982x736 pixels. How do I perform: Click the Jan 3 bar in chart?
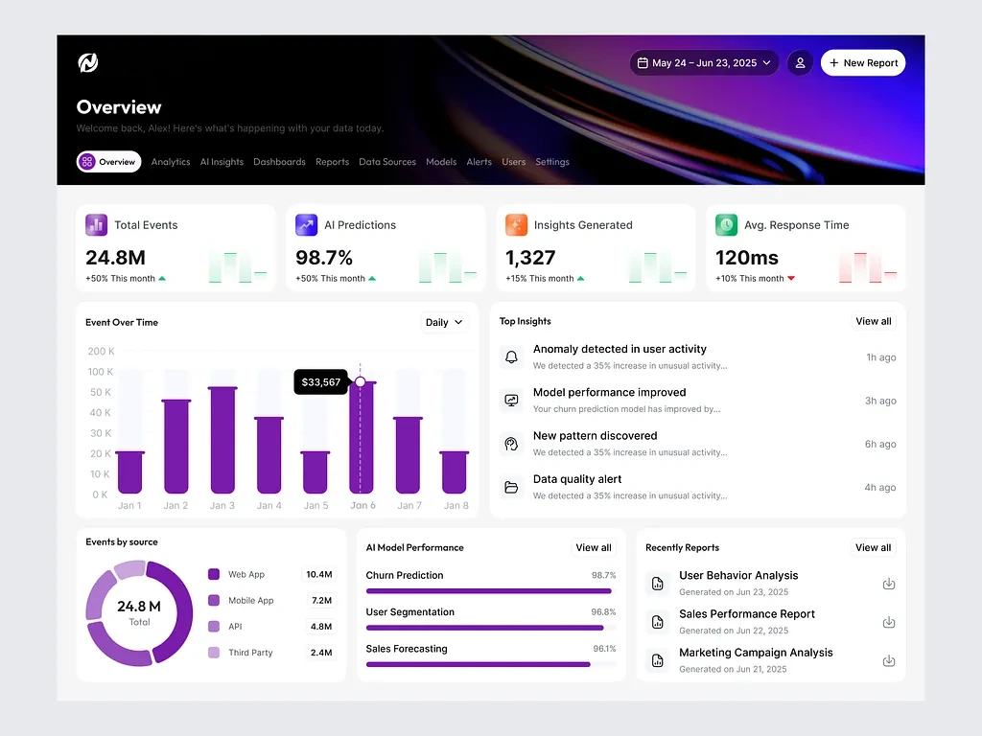[x=222, y=440]
